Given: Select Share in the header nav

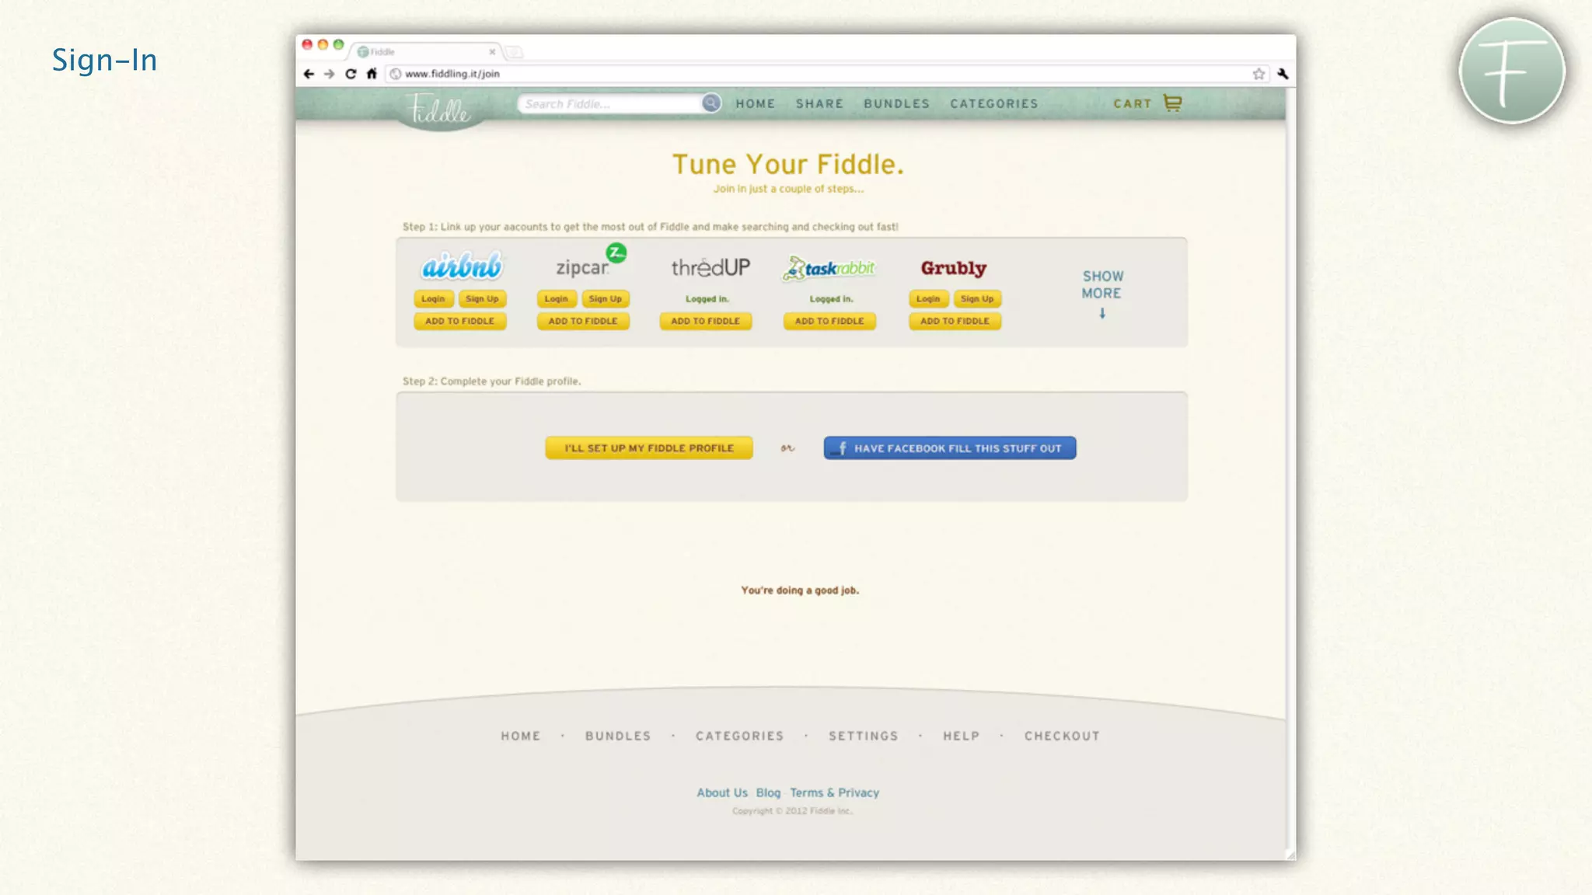Looking at the screenshot, I should click(x=819, y=103).
